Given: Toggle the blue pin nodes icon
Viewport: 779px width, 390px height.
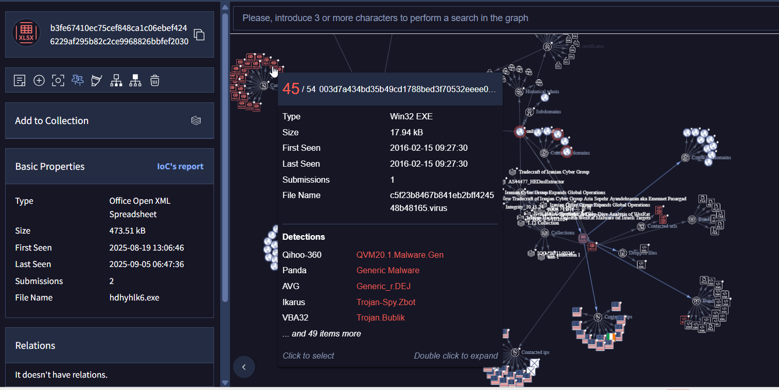Looking at the screenshot, I should (x=78, y=80).
